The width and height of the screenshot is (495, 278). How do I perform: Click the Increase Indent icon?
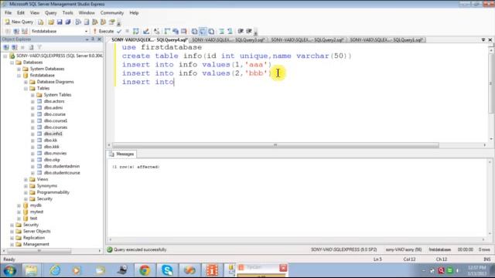tap(249, 31)
